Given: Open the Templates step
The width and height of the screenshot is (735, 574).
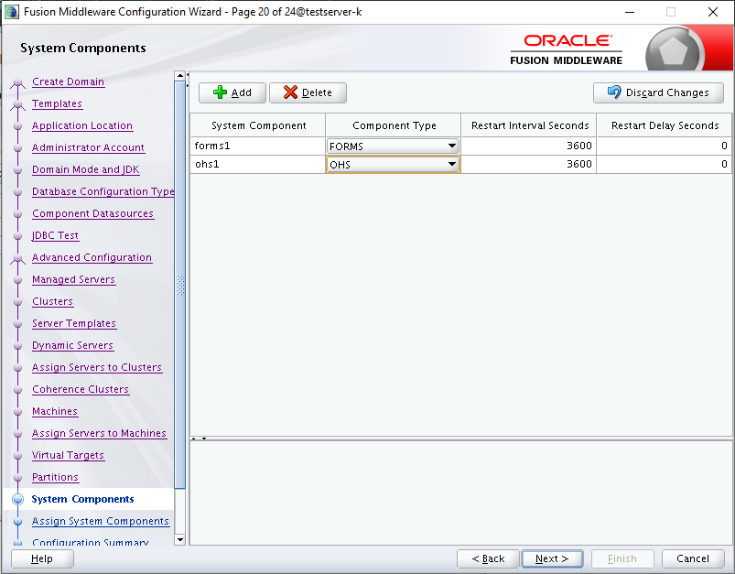Looking at the screenshot, I should (57, 103).
